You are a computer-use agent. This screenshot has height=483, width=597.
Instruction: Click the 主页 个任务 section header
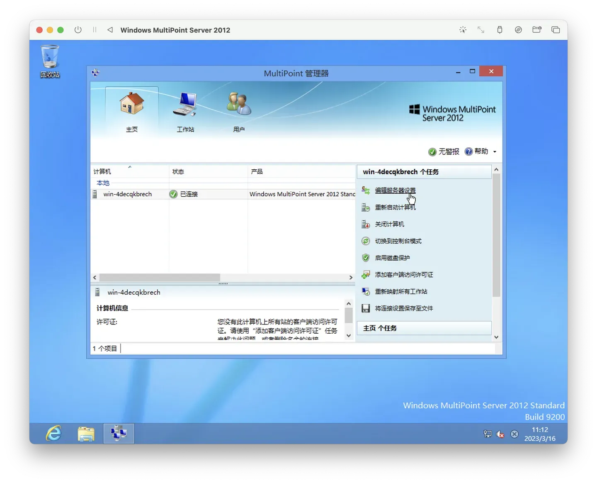[x=424, y=328]
